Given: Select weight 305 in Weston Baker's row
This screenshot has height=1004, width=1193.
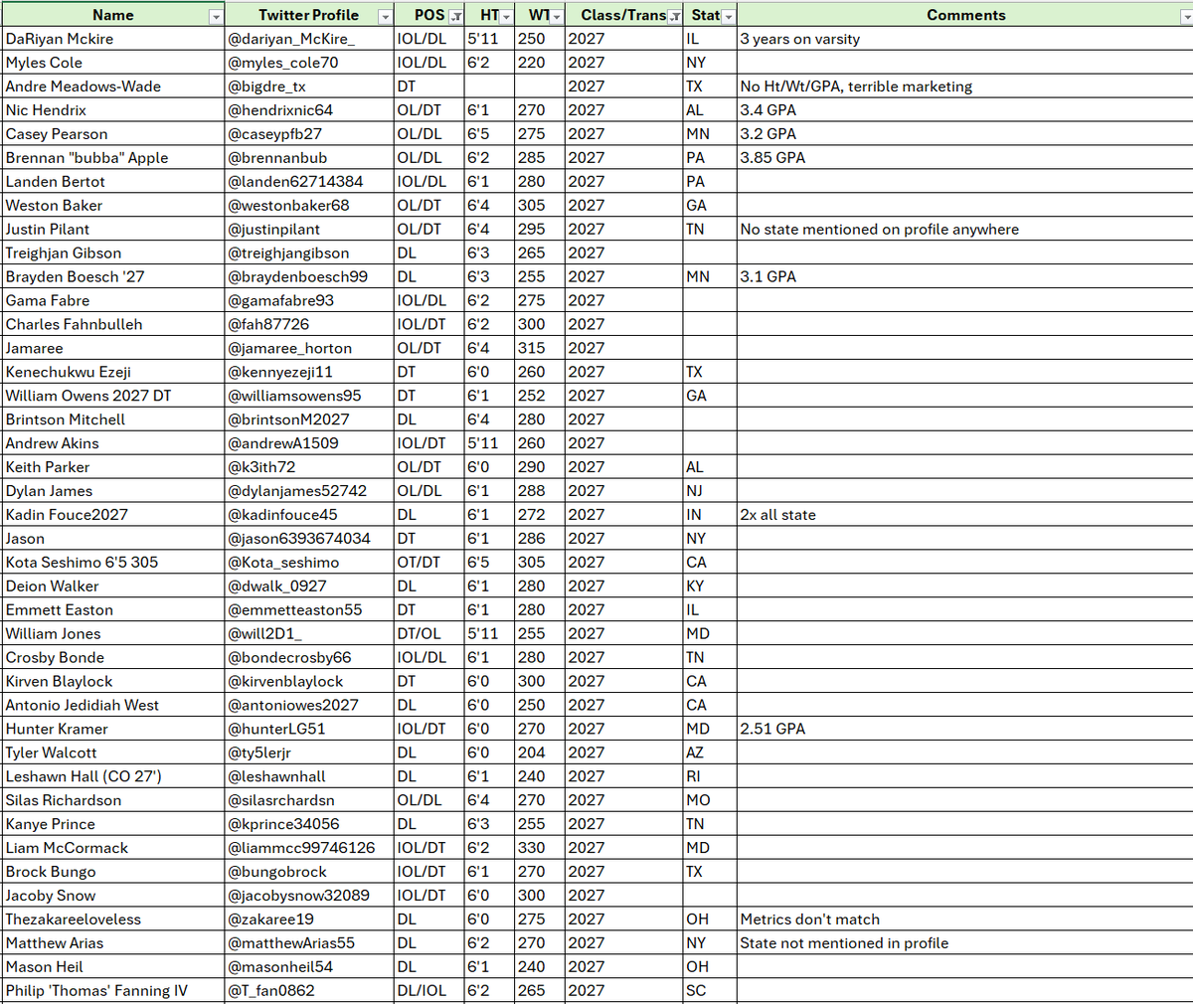Looking at the screenshot, I should tap(540, 206).
